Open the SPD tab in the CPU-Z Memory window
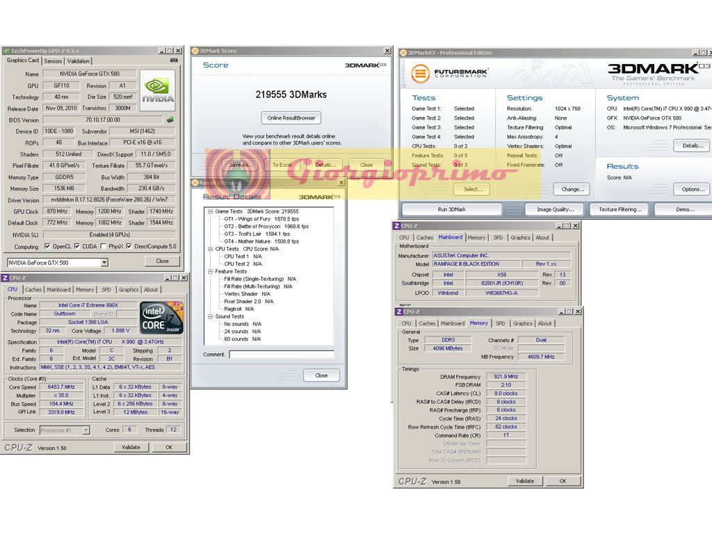 [501, 323]
